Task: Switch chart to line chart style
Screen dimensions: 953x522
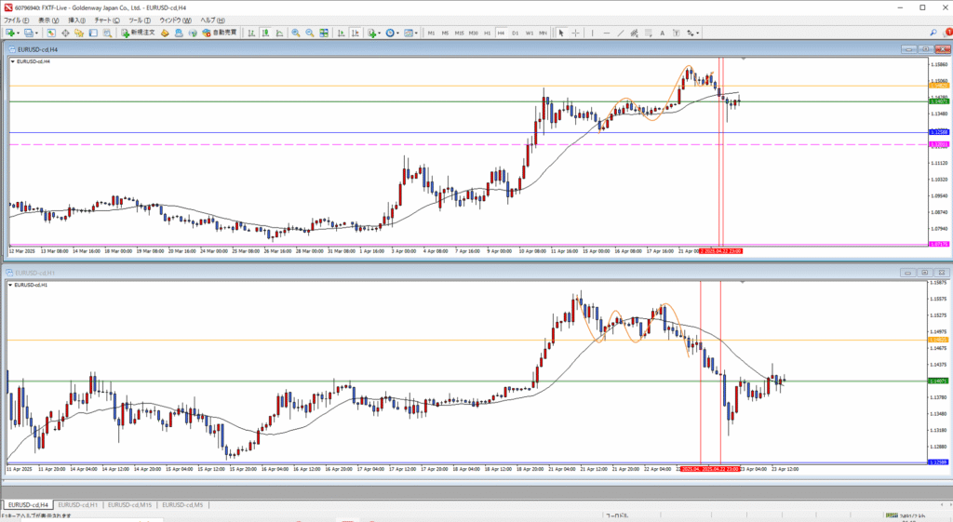Action: click(x=279, y=33)
